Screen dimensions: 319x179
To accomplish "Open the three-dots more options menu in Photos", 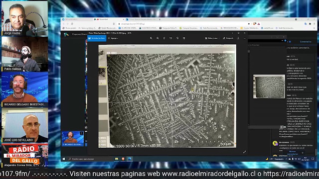I will (x=245, y=38).
